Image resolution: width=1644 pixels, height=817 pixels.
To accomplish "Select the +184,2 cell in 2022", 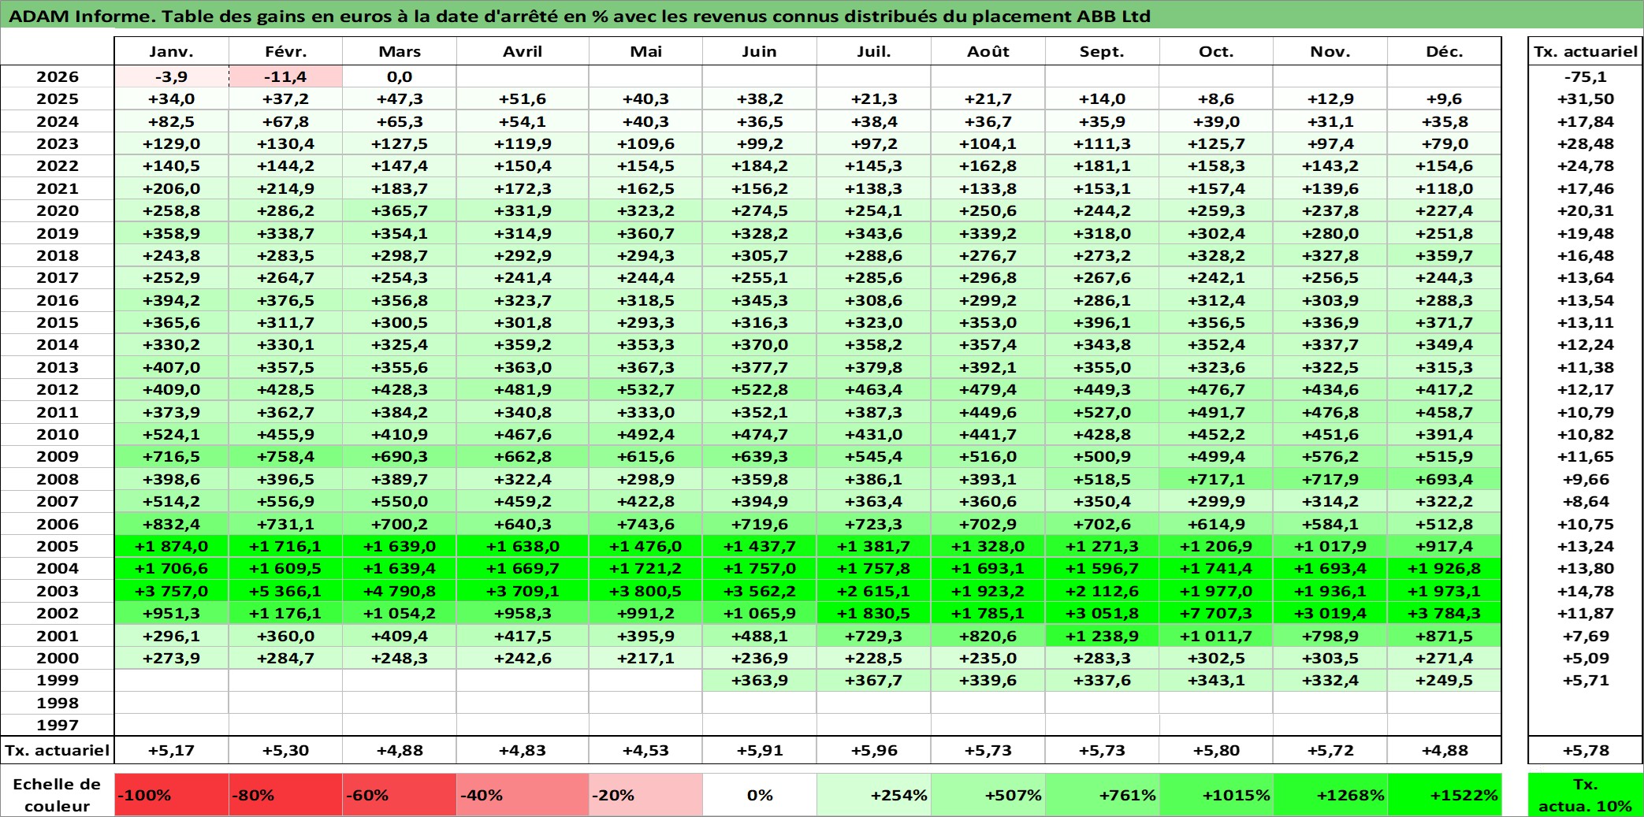I will click(x=759, y=165).
